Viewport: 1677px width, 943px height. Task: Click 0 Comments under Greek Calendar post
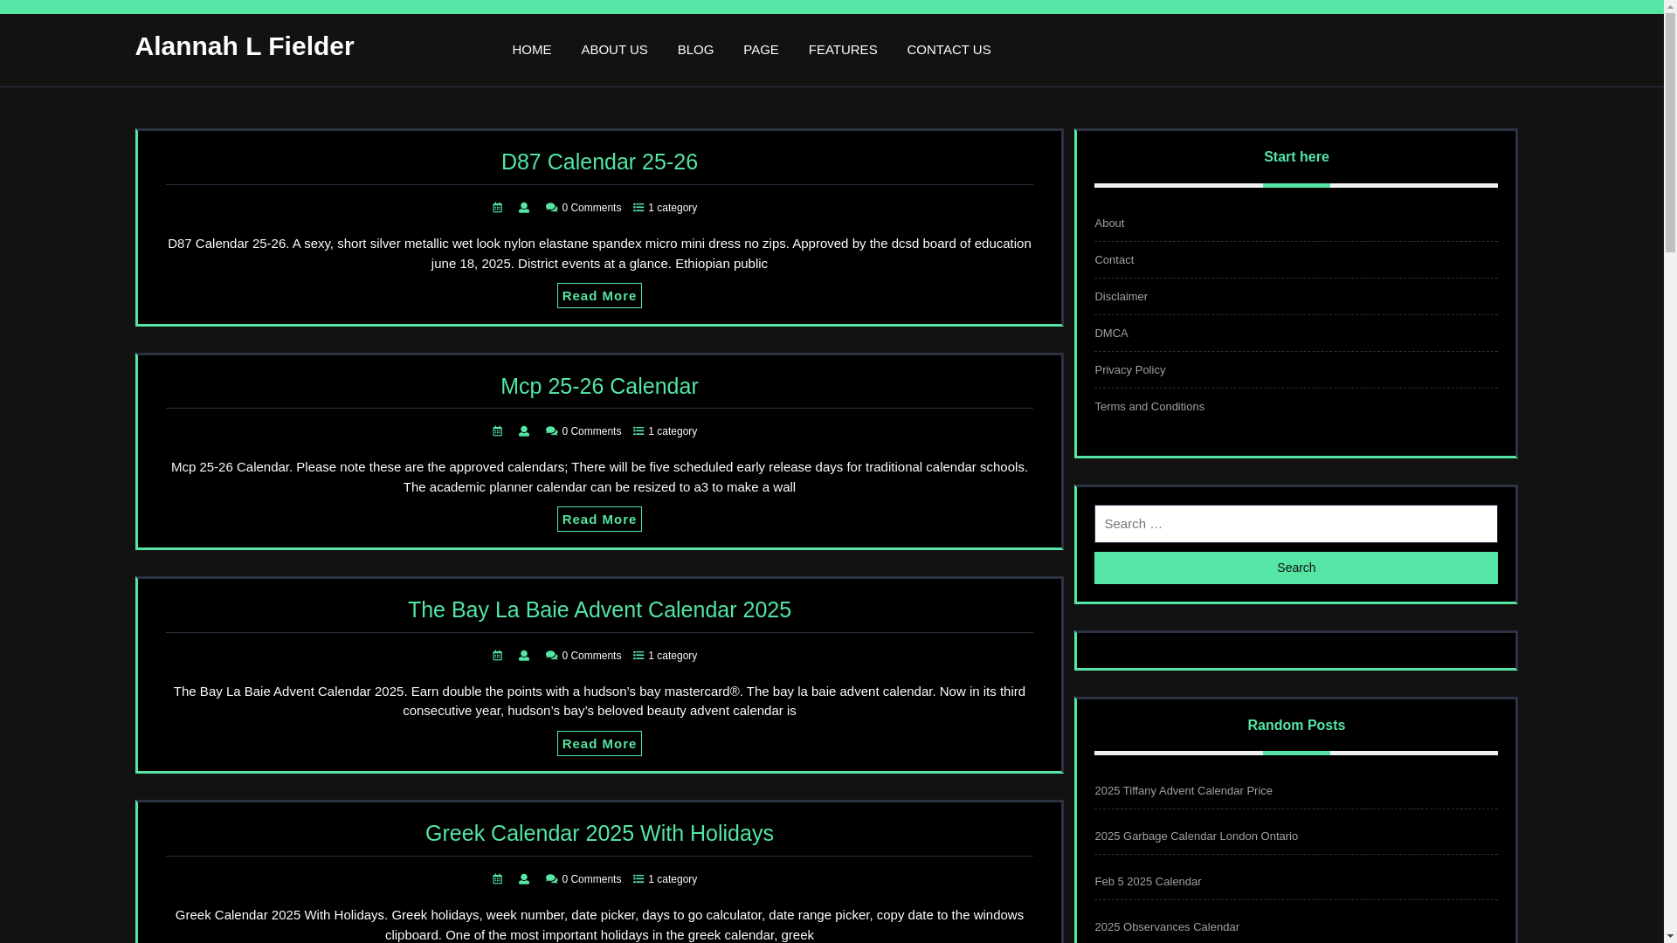pyautogui.click(x=591, y=879)
